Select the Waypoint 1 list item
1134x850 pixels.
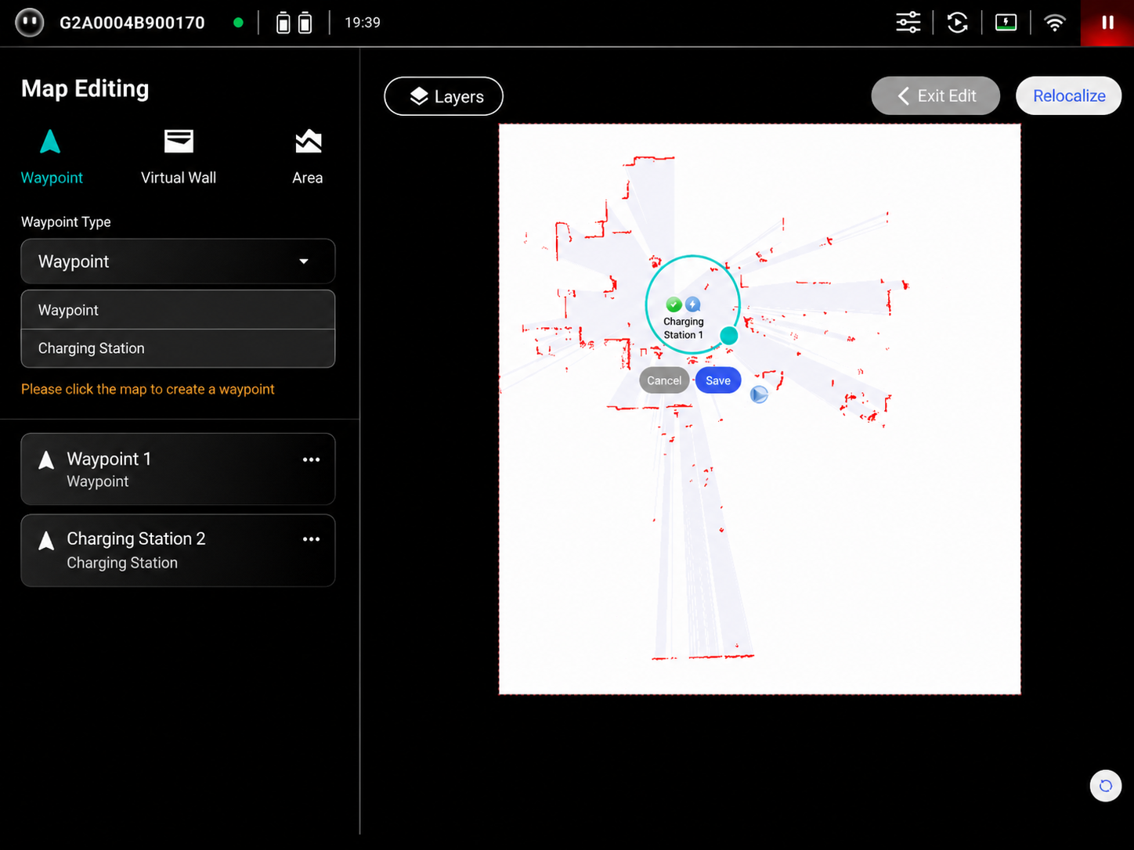point(178,469)
